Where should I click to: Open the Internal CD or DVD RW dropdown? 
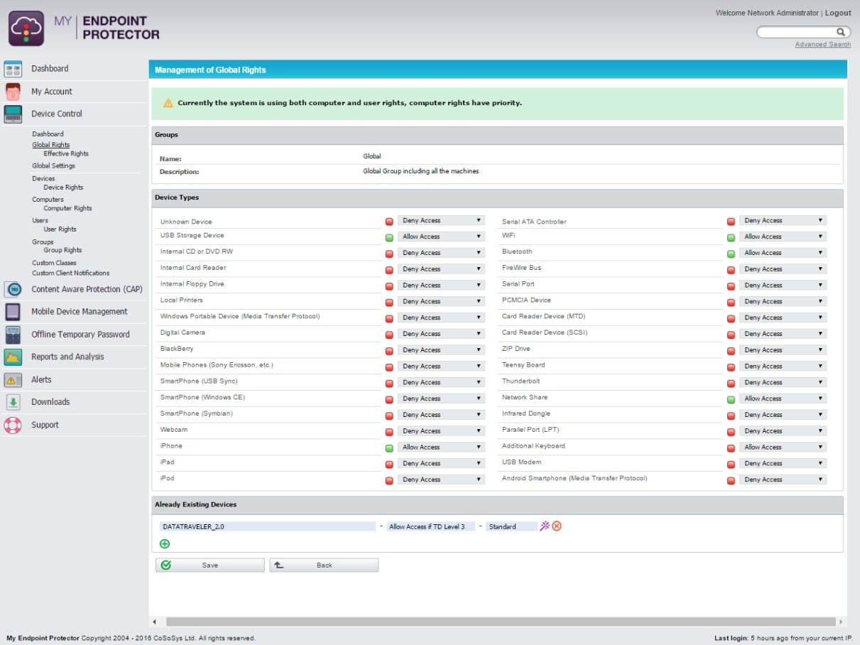pos(441,253)
